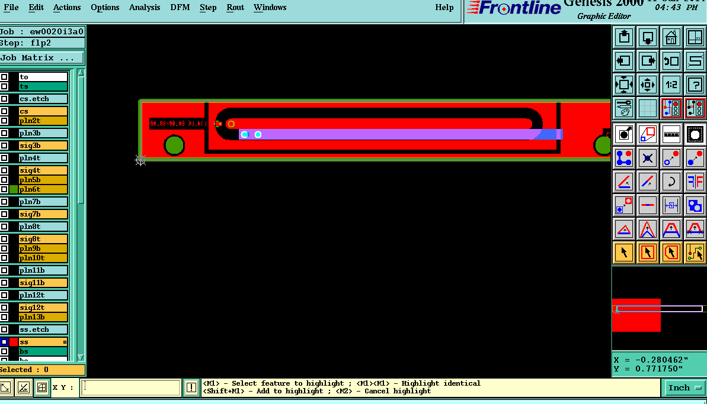The height and width of the screenshot is (404, 707).
Task: Click the dimension width arrows tool
Action: click(671, 206)
